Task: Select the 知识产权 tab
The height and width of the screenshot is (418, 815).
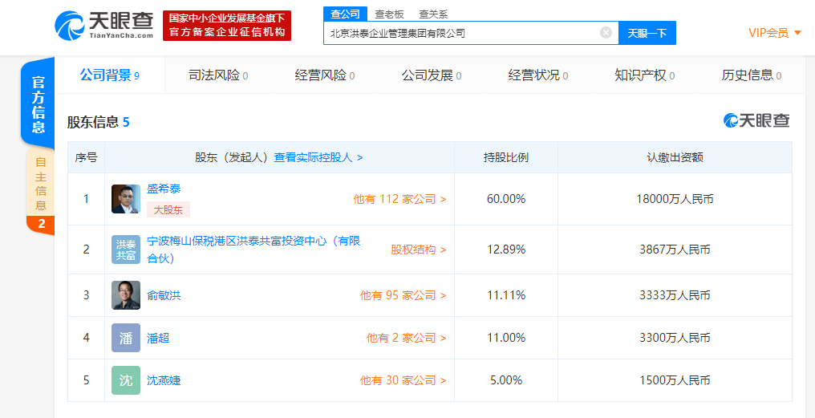Action: click(644, 75)
